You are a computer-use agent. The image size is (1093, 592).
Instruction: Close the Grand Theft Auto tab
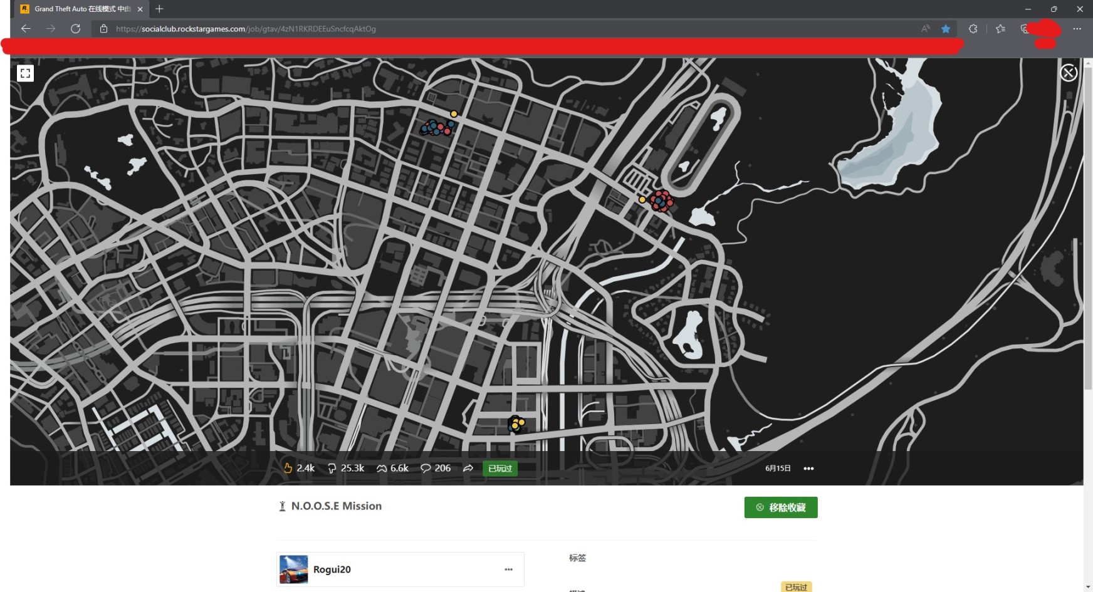pyautogui.click(x=140, y=9)
